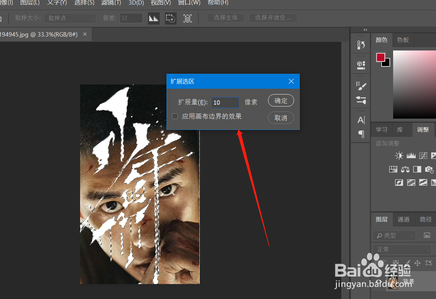Lock transparent pixels icon
This screenshot has width=436, height=299.
point(396,262)
